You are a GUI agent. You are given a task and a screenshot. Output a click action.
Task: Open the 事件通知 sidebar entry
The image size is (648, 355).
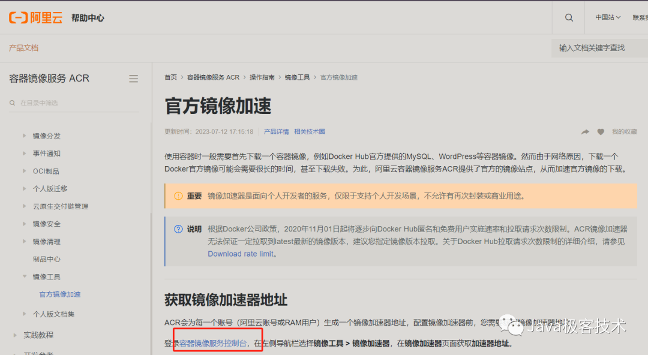point(47,154)
